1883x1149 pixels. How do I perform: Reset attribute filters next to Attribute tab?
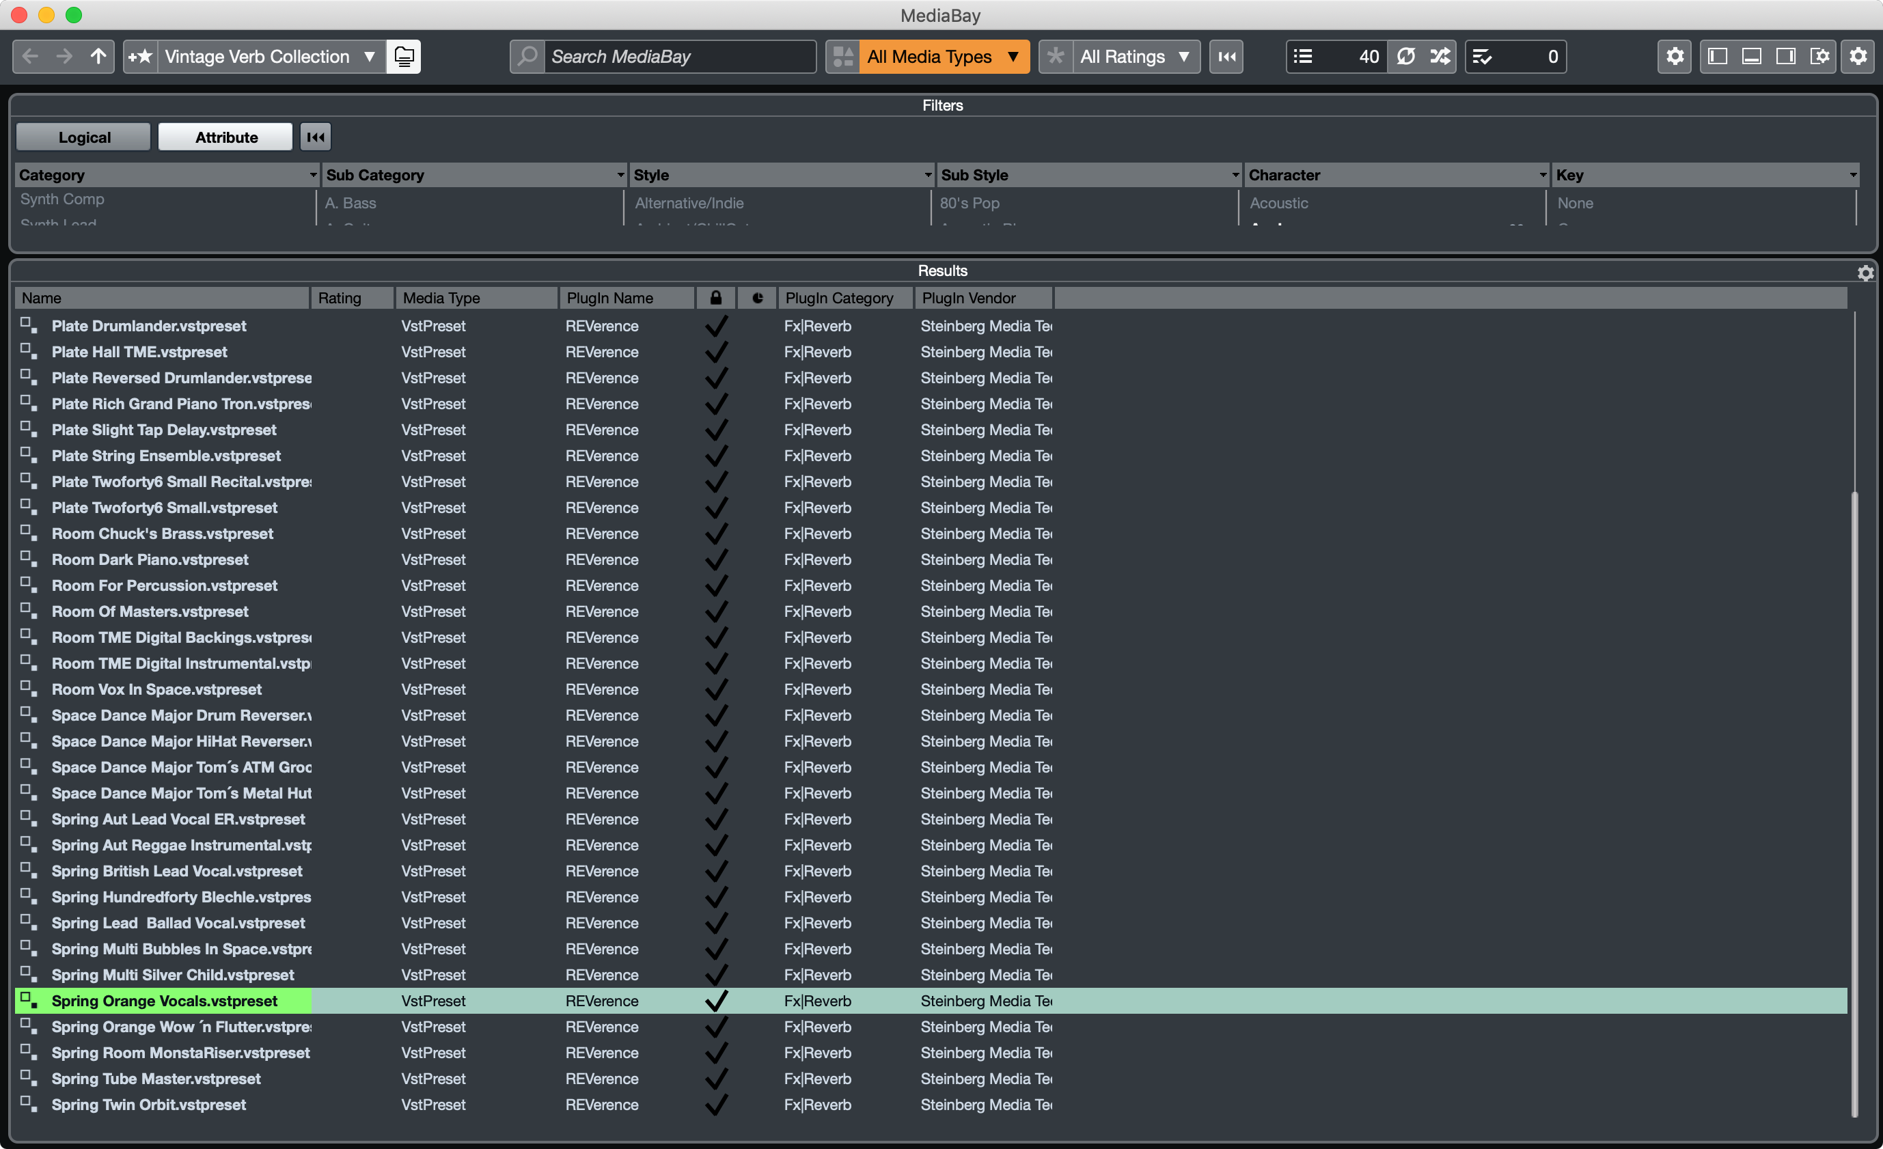tap(316, 137)
